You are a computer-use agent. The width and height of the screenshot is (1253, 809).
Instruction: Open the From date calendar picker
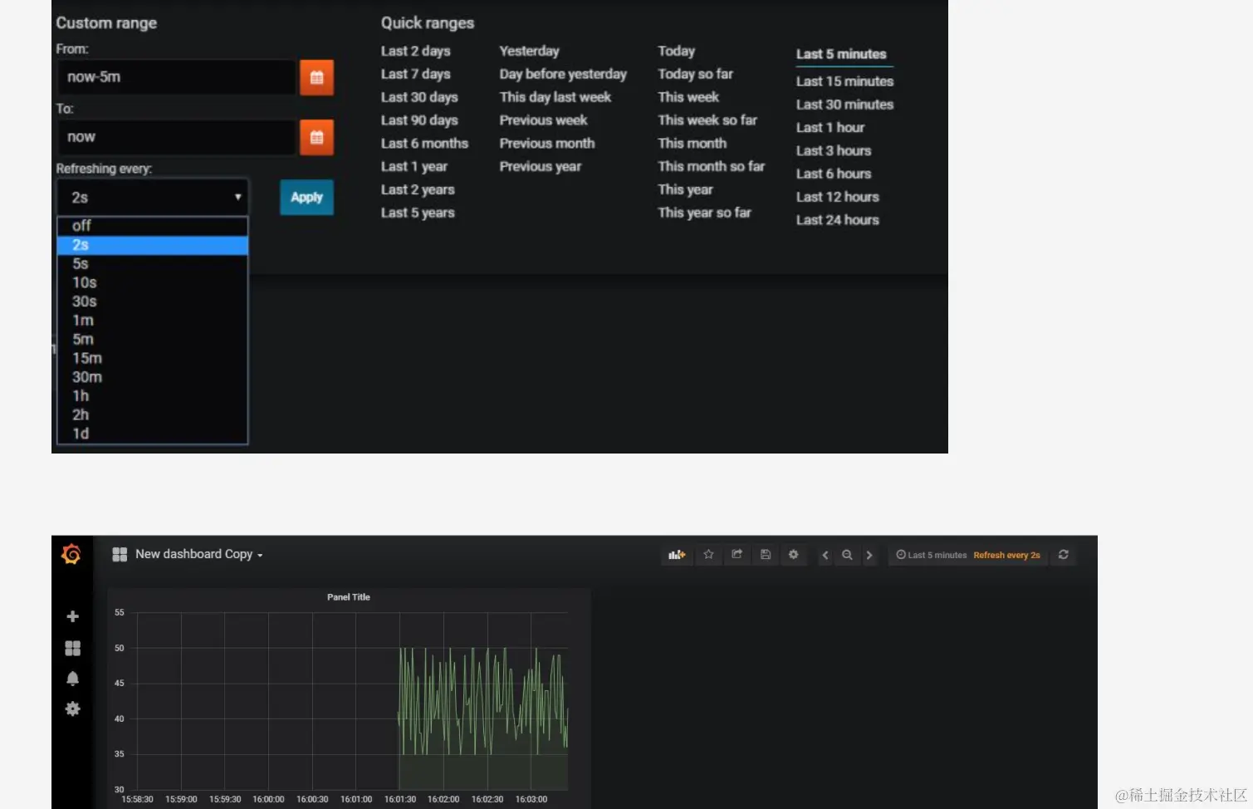coord(316,77)
